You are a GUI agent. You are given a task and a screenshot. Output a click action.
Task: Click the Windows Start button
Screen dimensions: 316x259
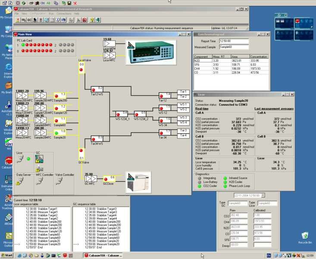[x=7, y=256]
